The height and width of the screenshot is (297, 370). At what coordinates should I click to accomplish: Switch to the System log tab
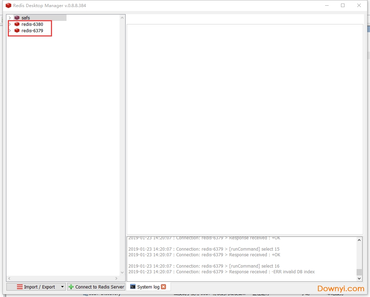[148, 287]
